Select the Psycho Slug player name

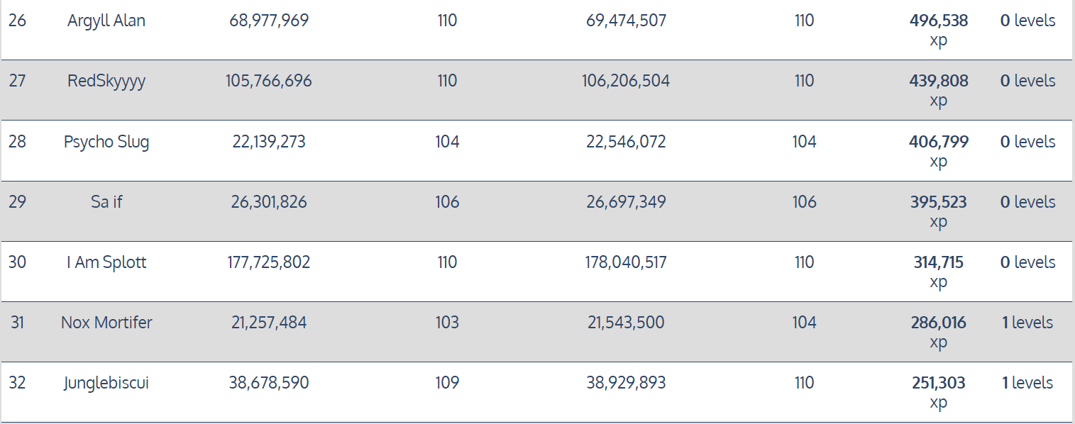point(106,142)
